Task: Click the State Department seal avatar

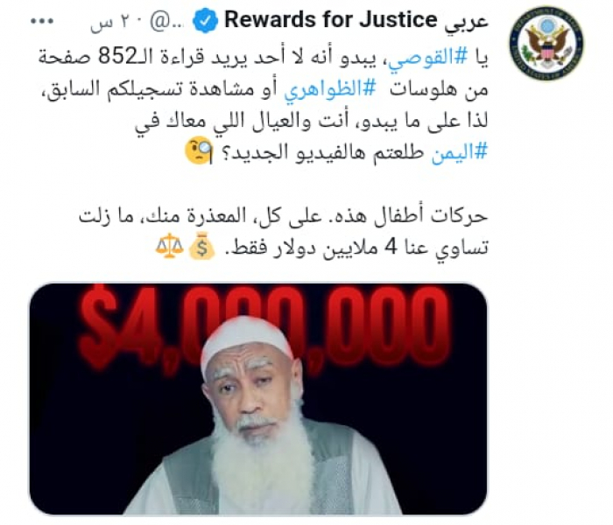Action: (546, 44)
